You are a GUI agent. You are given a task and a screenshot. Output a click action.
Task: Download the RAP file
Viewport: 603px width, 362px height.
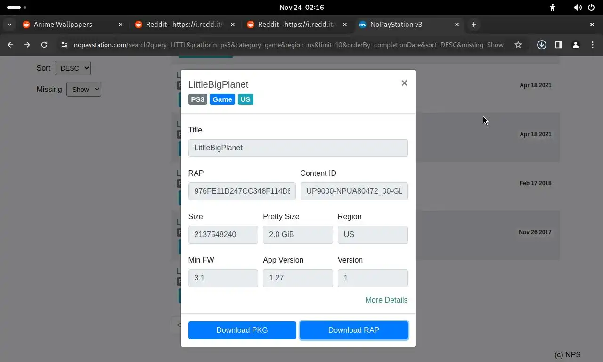pos(354,330)
